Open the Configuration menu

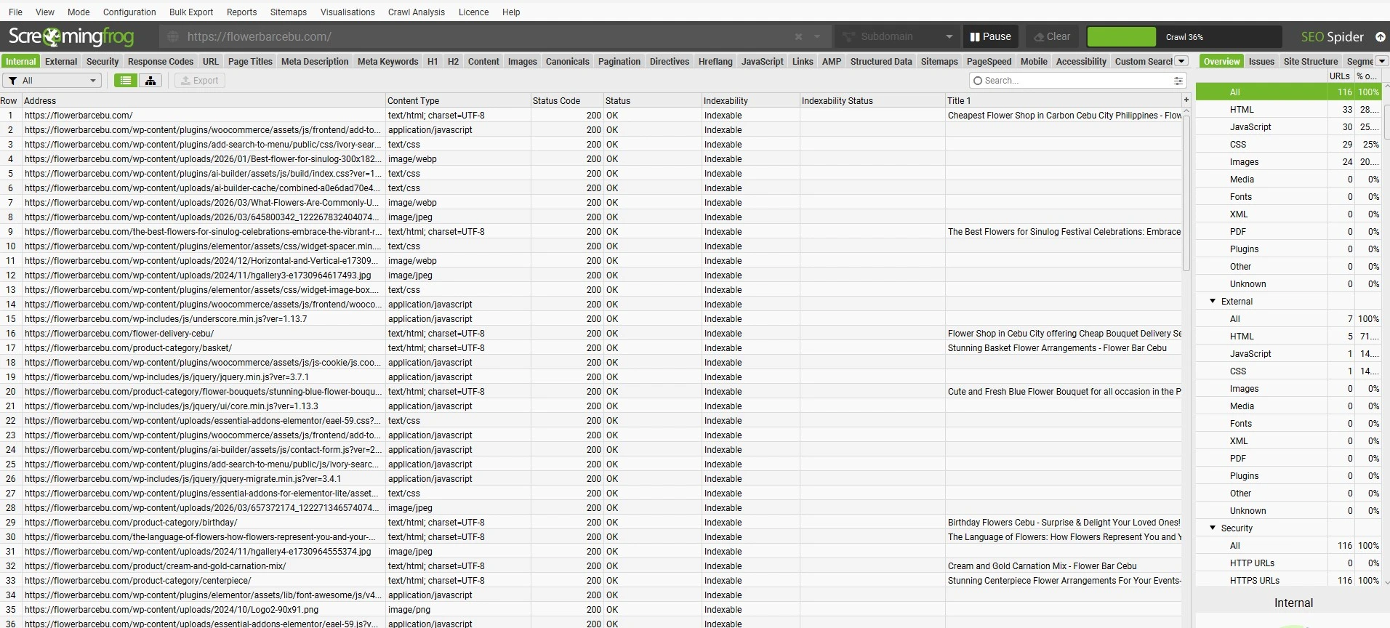tap(129, 12)
